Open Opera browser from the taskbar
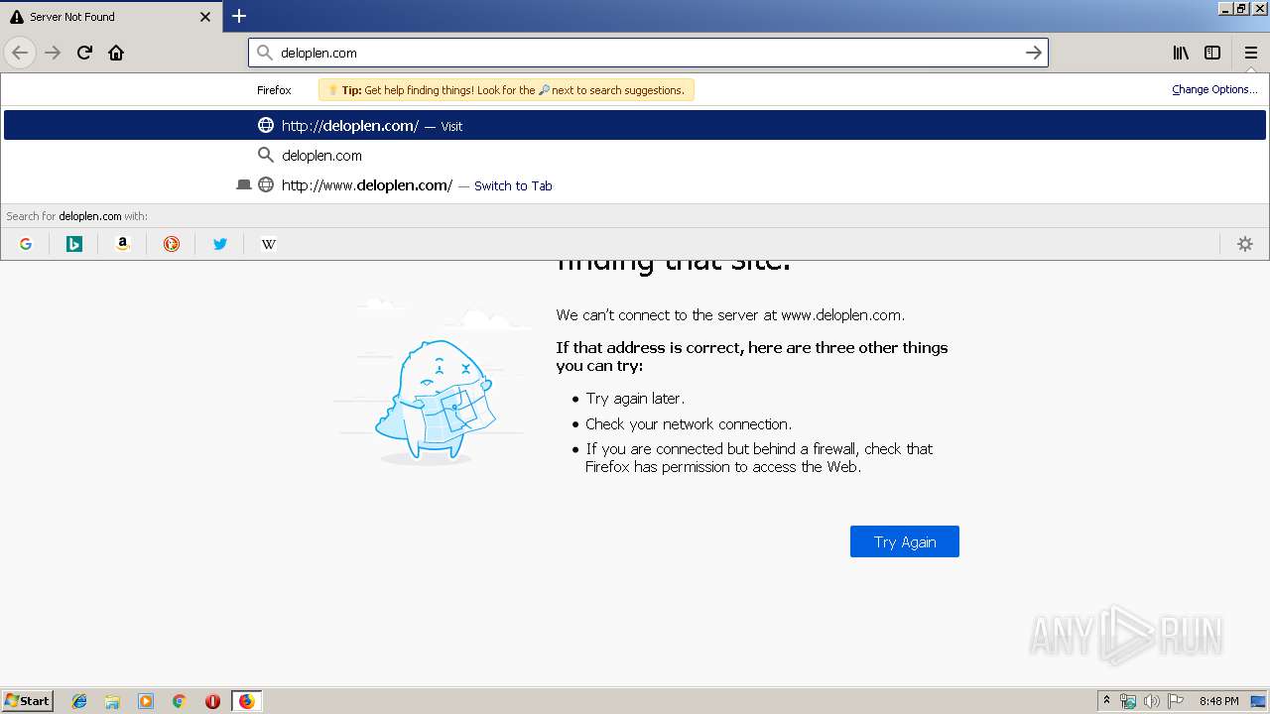This screenshot has height=714, width=1270. pyautogui.click(x=212, y=701)
